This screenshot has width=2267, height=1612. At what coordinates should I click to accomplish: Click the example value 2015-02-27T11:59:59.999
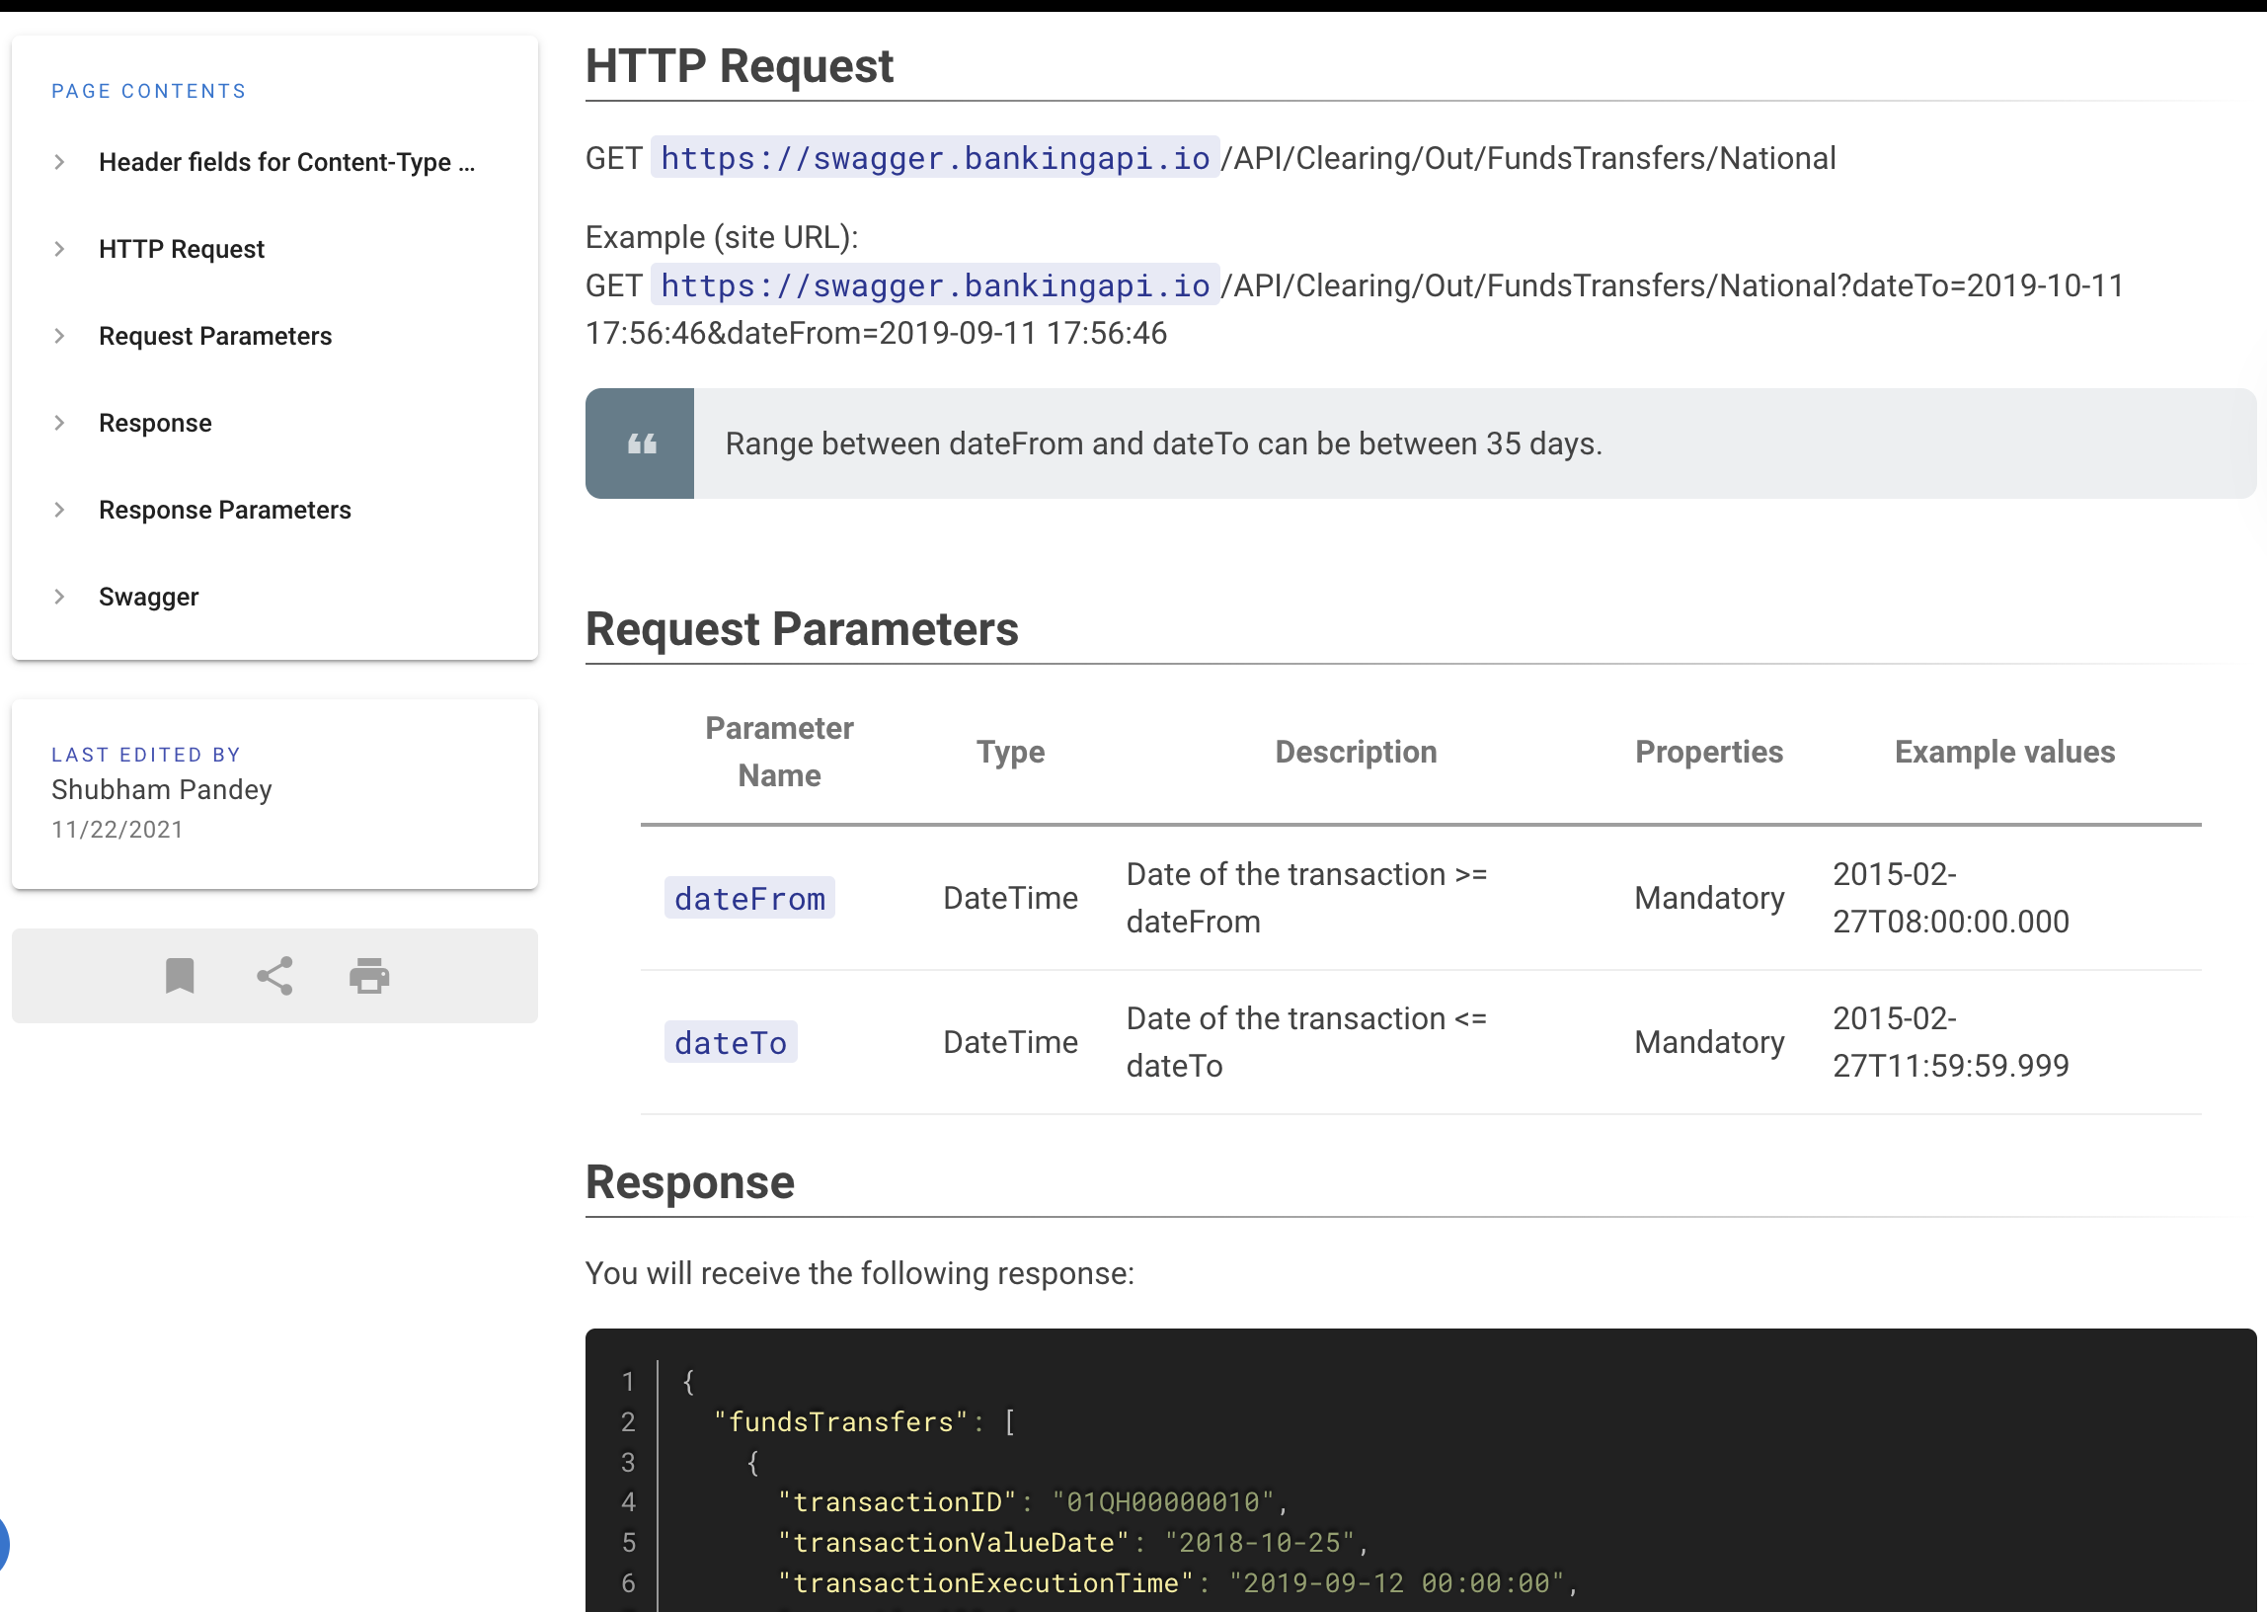pos(1949,1042)
